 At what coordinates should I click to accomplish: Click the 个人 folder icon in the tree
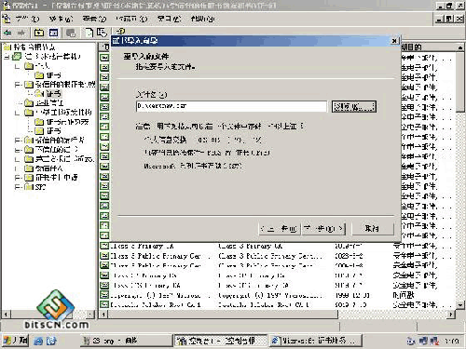click(x=29, y=66)
